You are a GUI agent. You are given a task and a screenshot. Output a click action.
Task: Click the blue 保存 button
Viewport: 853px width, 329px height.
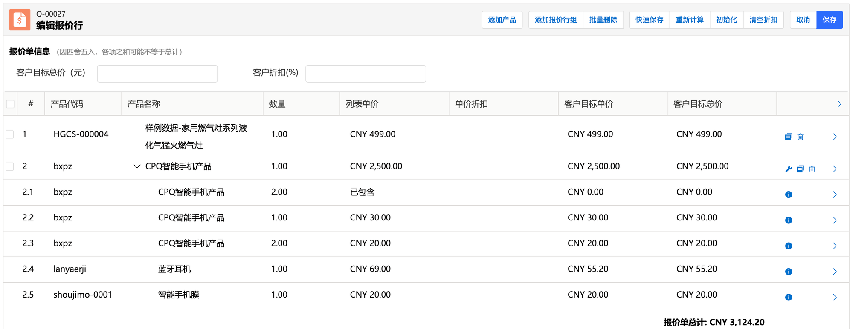[x=829, y=20]
